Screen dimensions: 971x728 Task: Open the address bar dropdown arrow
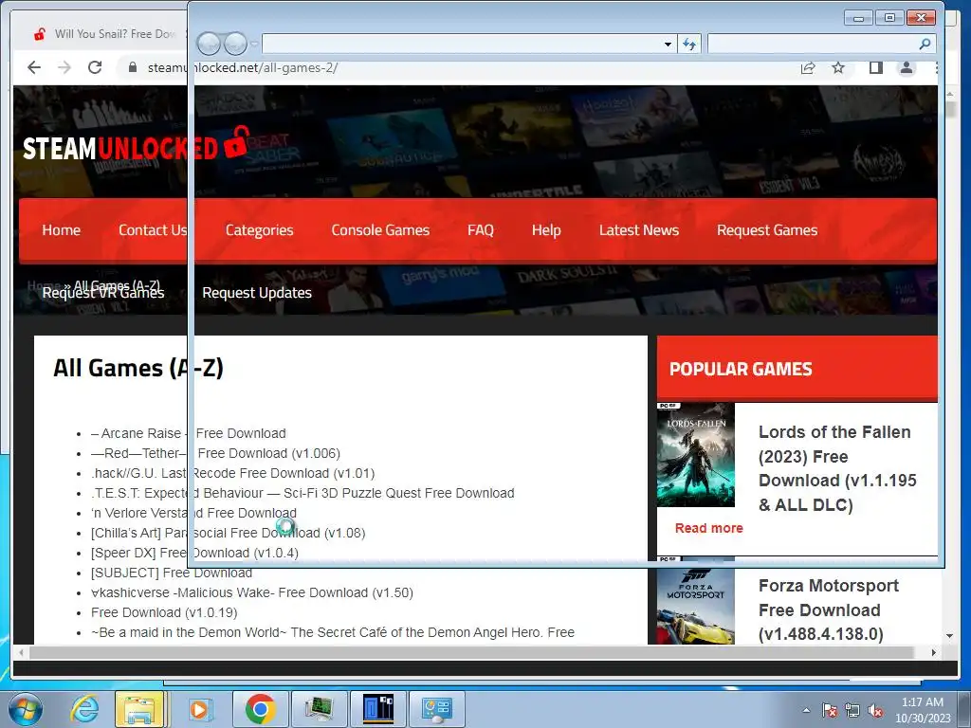coord(668,44)
